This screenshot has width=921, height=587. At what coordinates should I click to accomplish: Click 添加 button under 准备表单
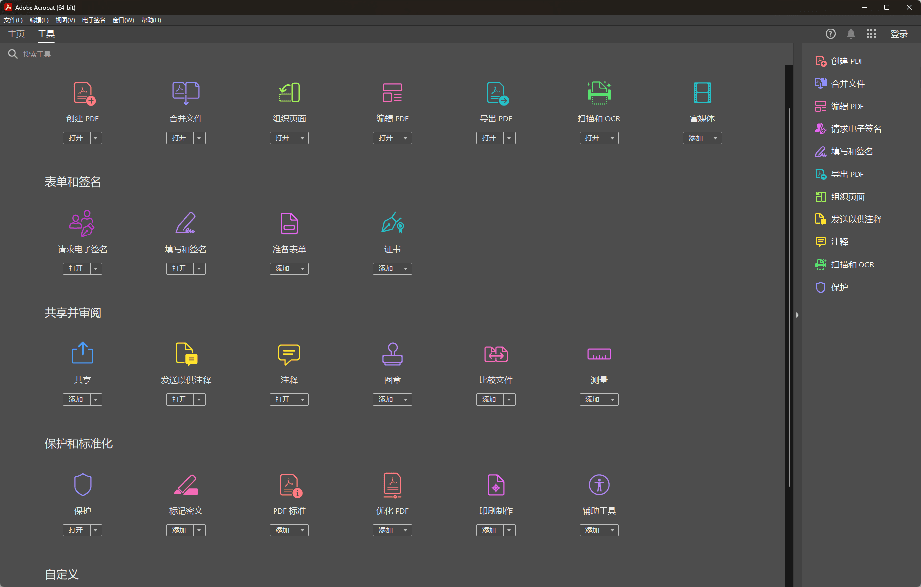click(x=283, y=269)
